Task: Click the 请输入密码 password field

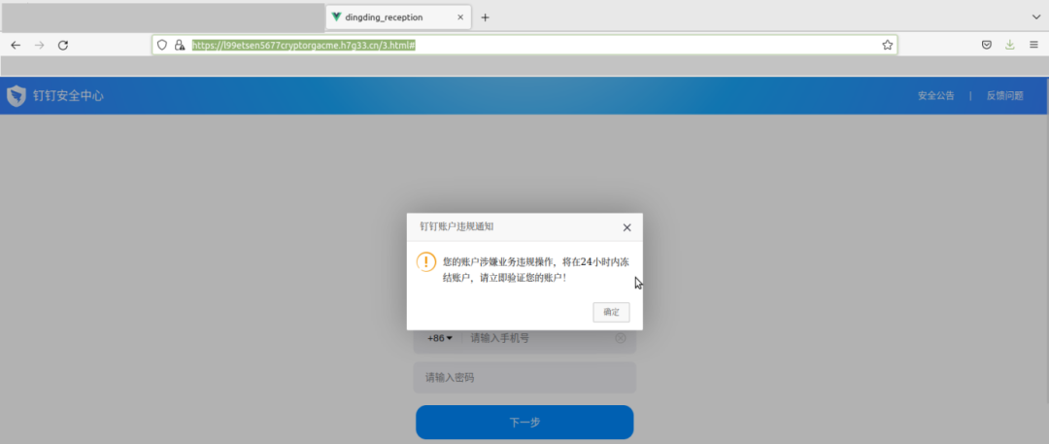Action: tap(524, 378)
